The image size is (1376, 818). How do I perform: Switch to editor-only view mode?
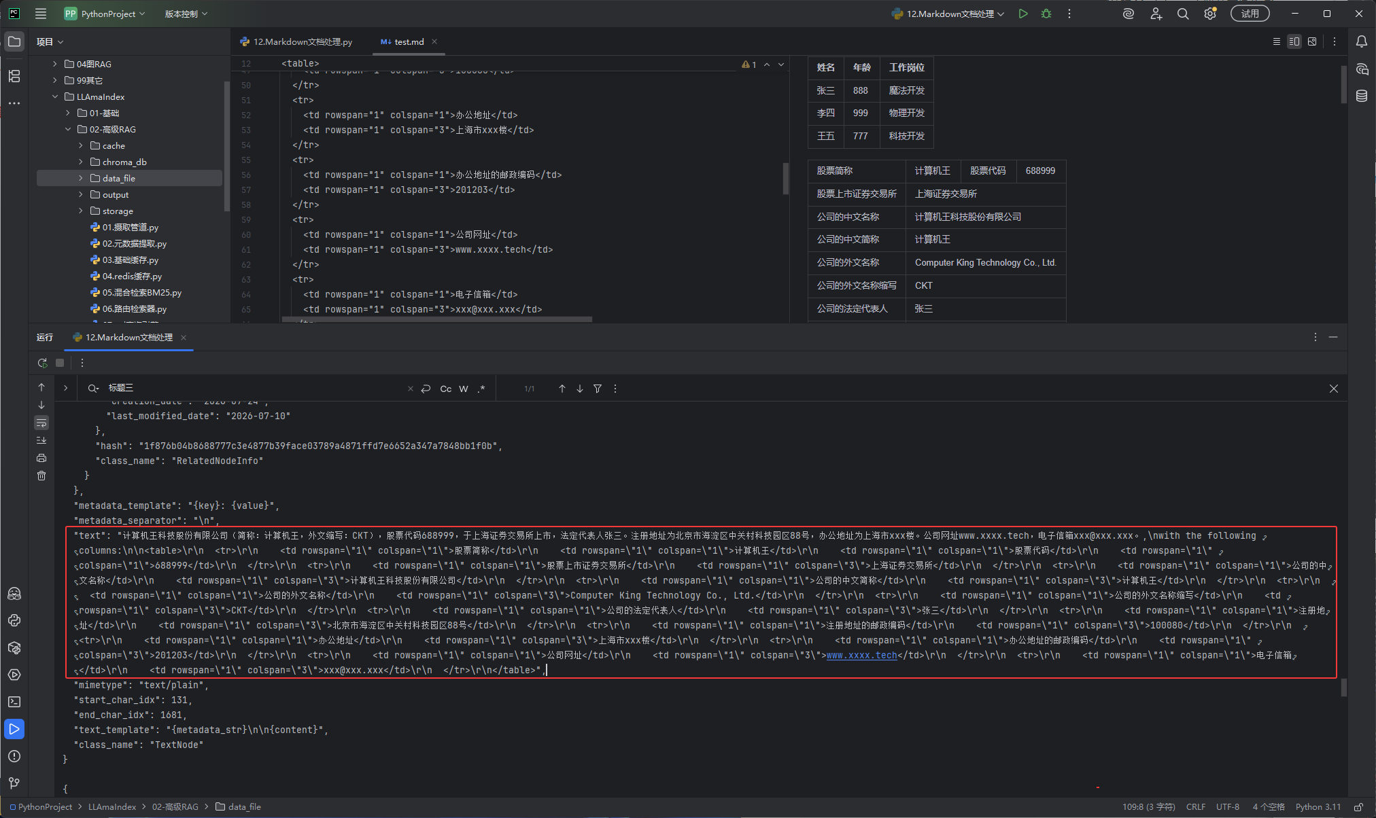(x=1276, y=41)
